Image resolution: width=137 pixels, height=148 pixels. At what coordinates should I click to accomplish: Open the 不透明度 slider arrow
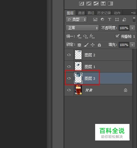coord(132,28)
